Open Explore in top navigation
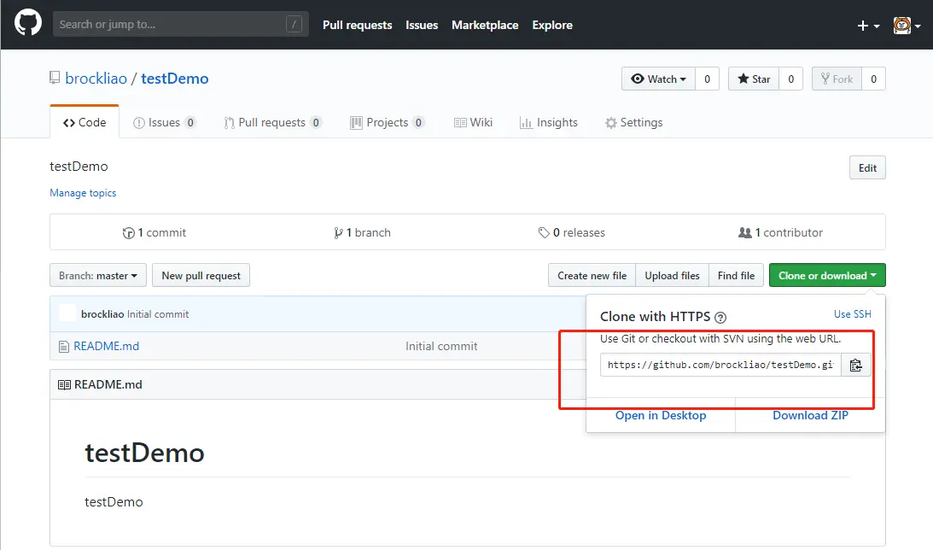933x550 pixels. click(x=552, y=25)
